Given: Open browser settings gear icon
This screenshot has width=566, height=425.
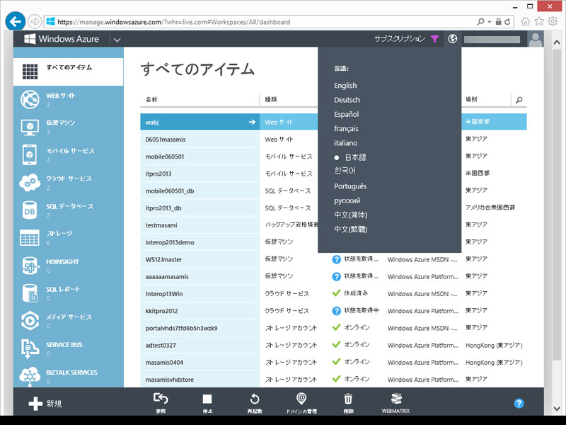Looking at the screenshot, I should click(553, 21).
